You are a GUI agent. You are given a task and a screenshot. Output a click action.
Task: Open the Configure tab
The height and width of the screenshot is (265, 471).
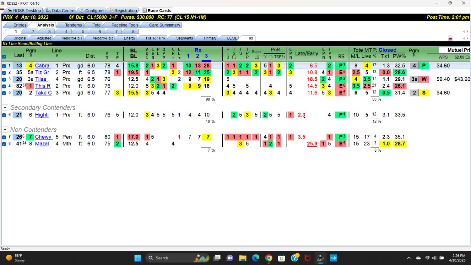point(91,11)
